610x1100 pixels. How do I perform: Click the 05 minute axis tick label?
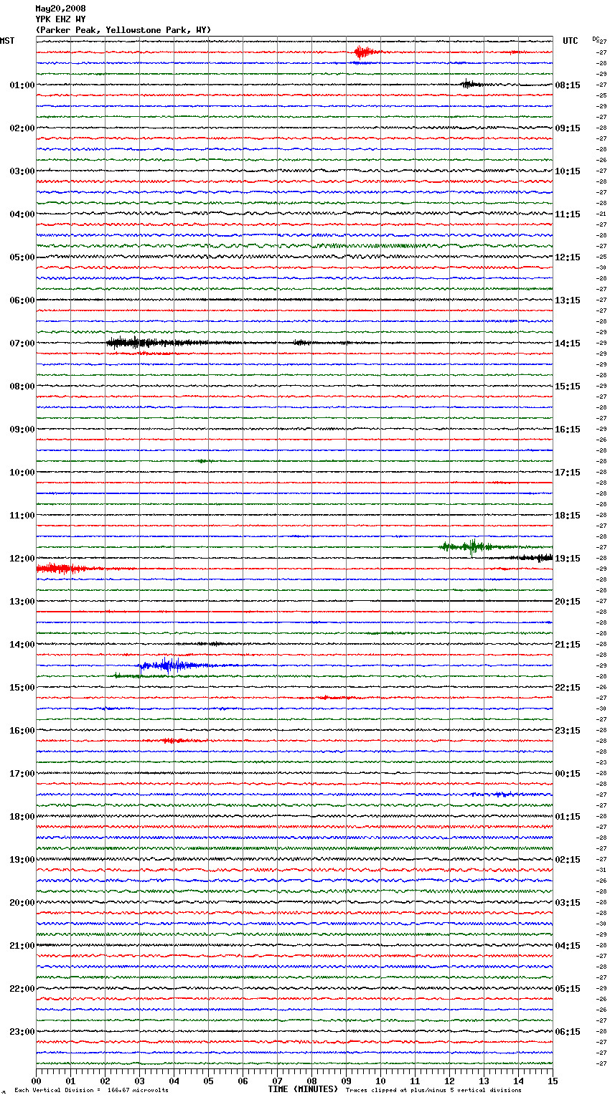[x=208, y=1081]
